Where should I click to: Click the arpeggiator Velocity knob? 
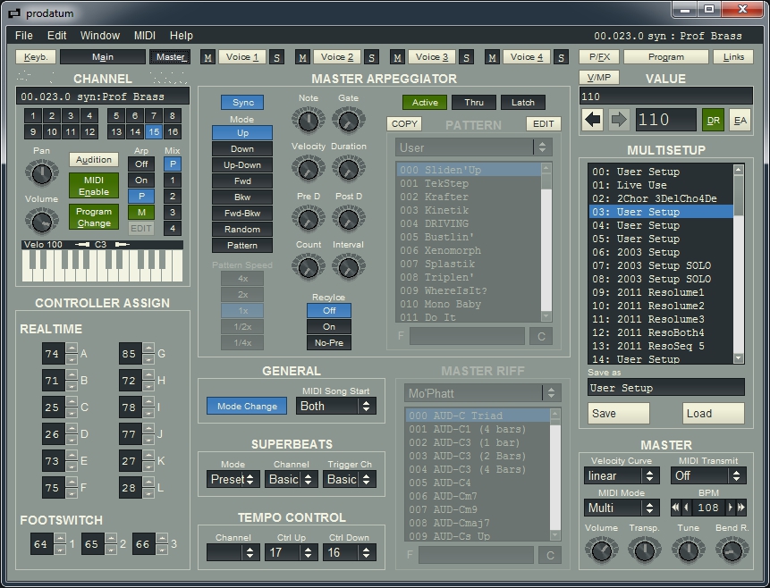(309, 169)
